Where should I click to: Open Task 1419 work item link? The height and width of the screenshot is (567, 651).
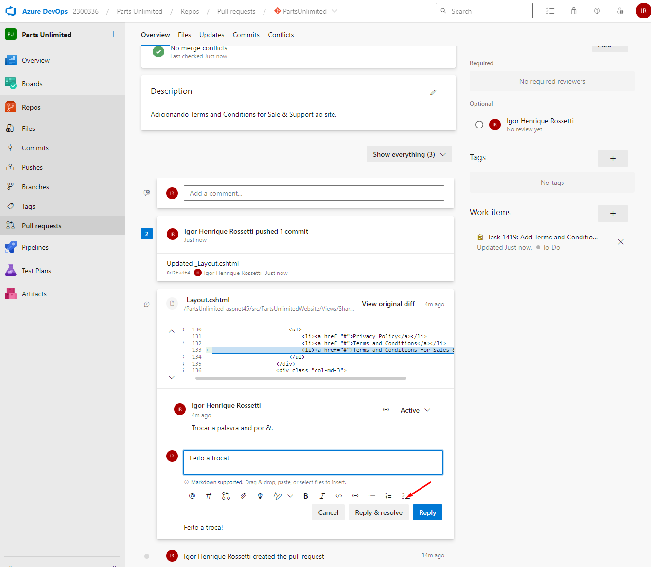tap(543, 237)
